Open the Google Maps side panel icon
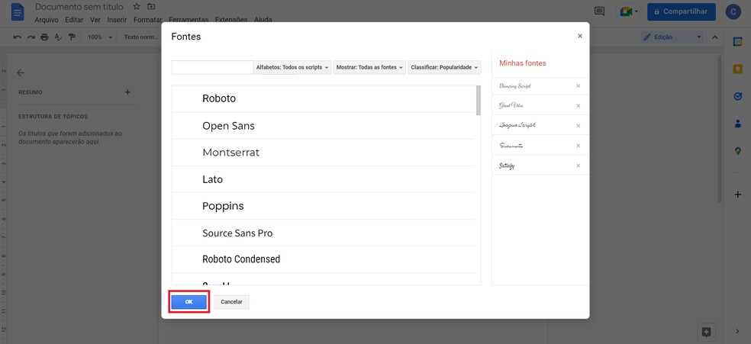The image size is (751, 344). pos(737,151)
